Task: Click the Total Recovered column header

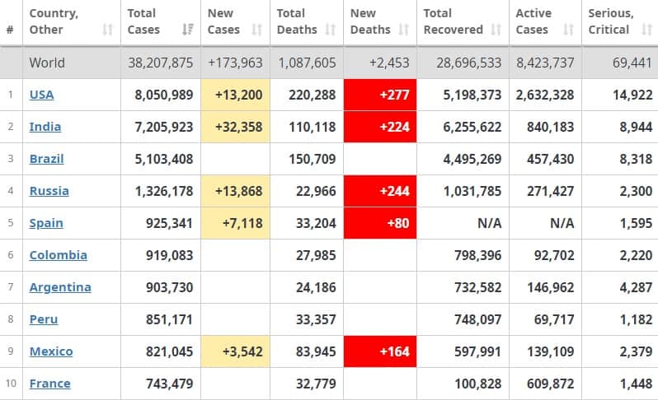Action: click(463, 22)
